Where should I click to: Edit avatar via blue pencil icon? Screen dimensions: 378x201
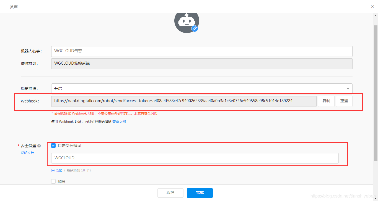coord(195,28)
